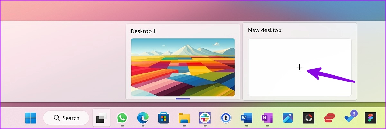386x129 pixels.
Task: Open the dark circular gauge app icon
Action: click(308, 118)
